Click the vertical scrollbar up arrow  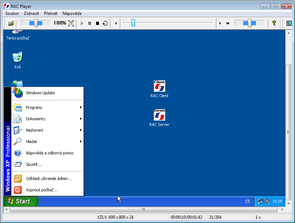coord(289,33)
